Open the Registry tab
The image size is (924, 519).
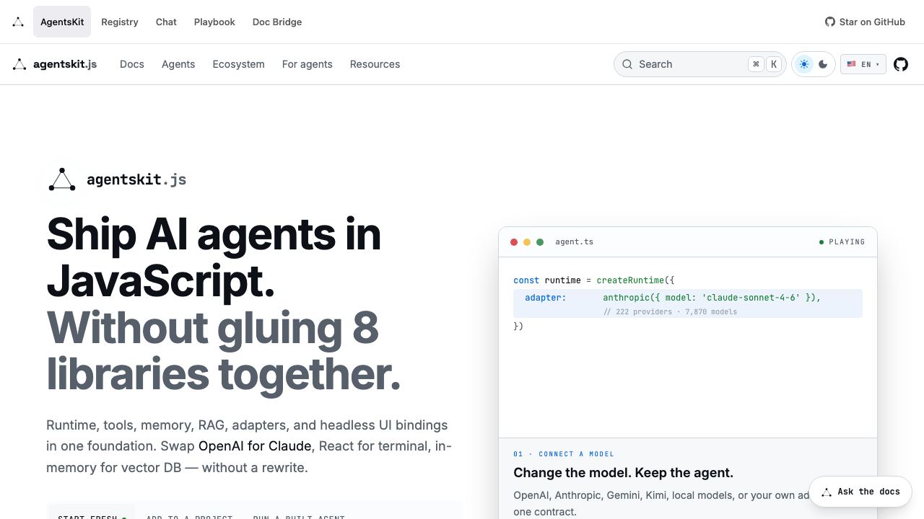pyautogui.click(x=120, y=22)
